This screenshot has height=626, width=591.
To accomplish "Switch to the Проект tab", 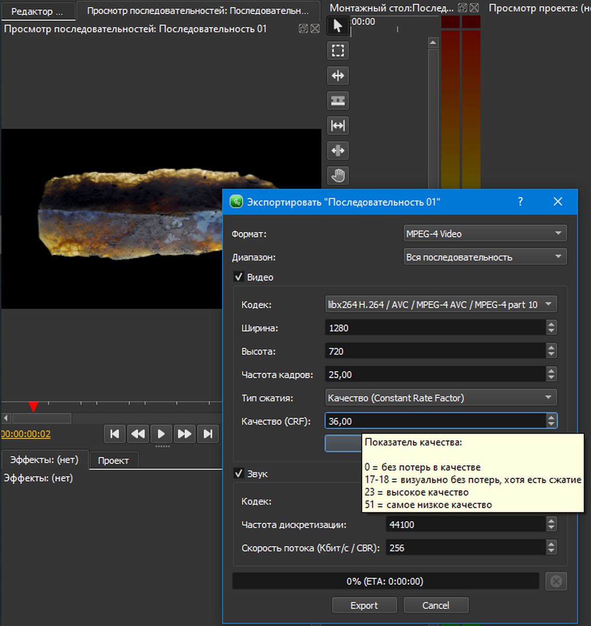I will 113,461.
